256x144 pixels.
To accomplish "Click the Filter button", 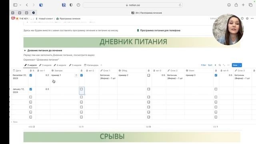I will point(204,65).
